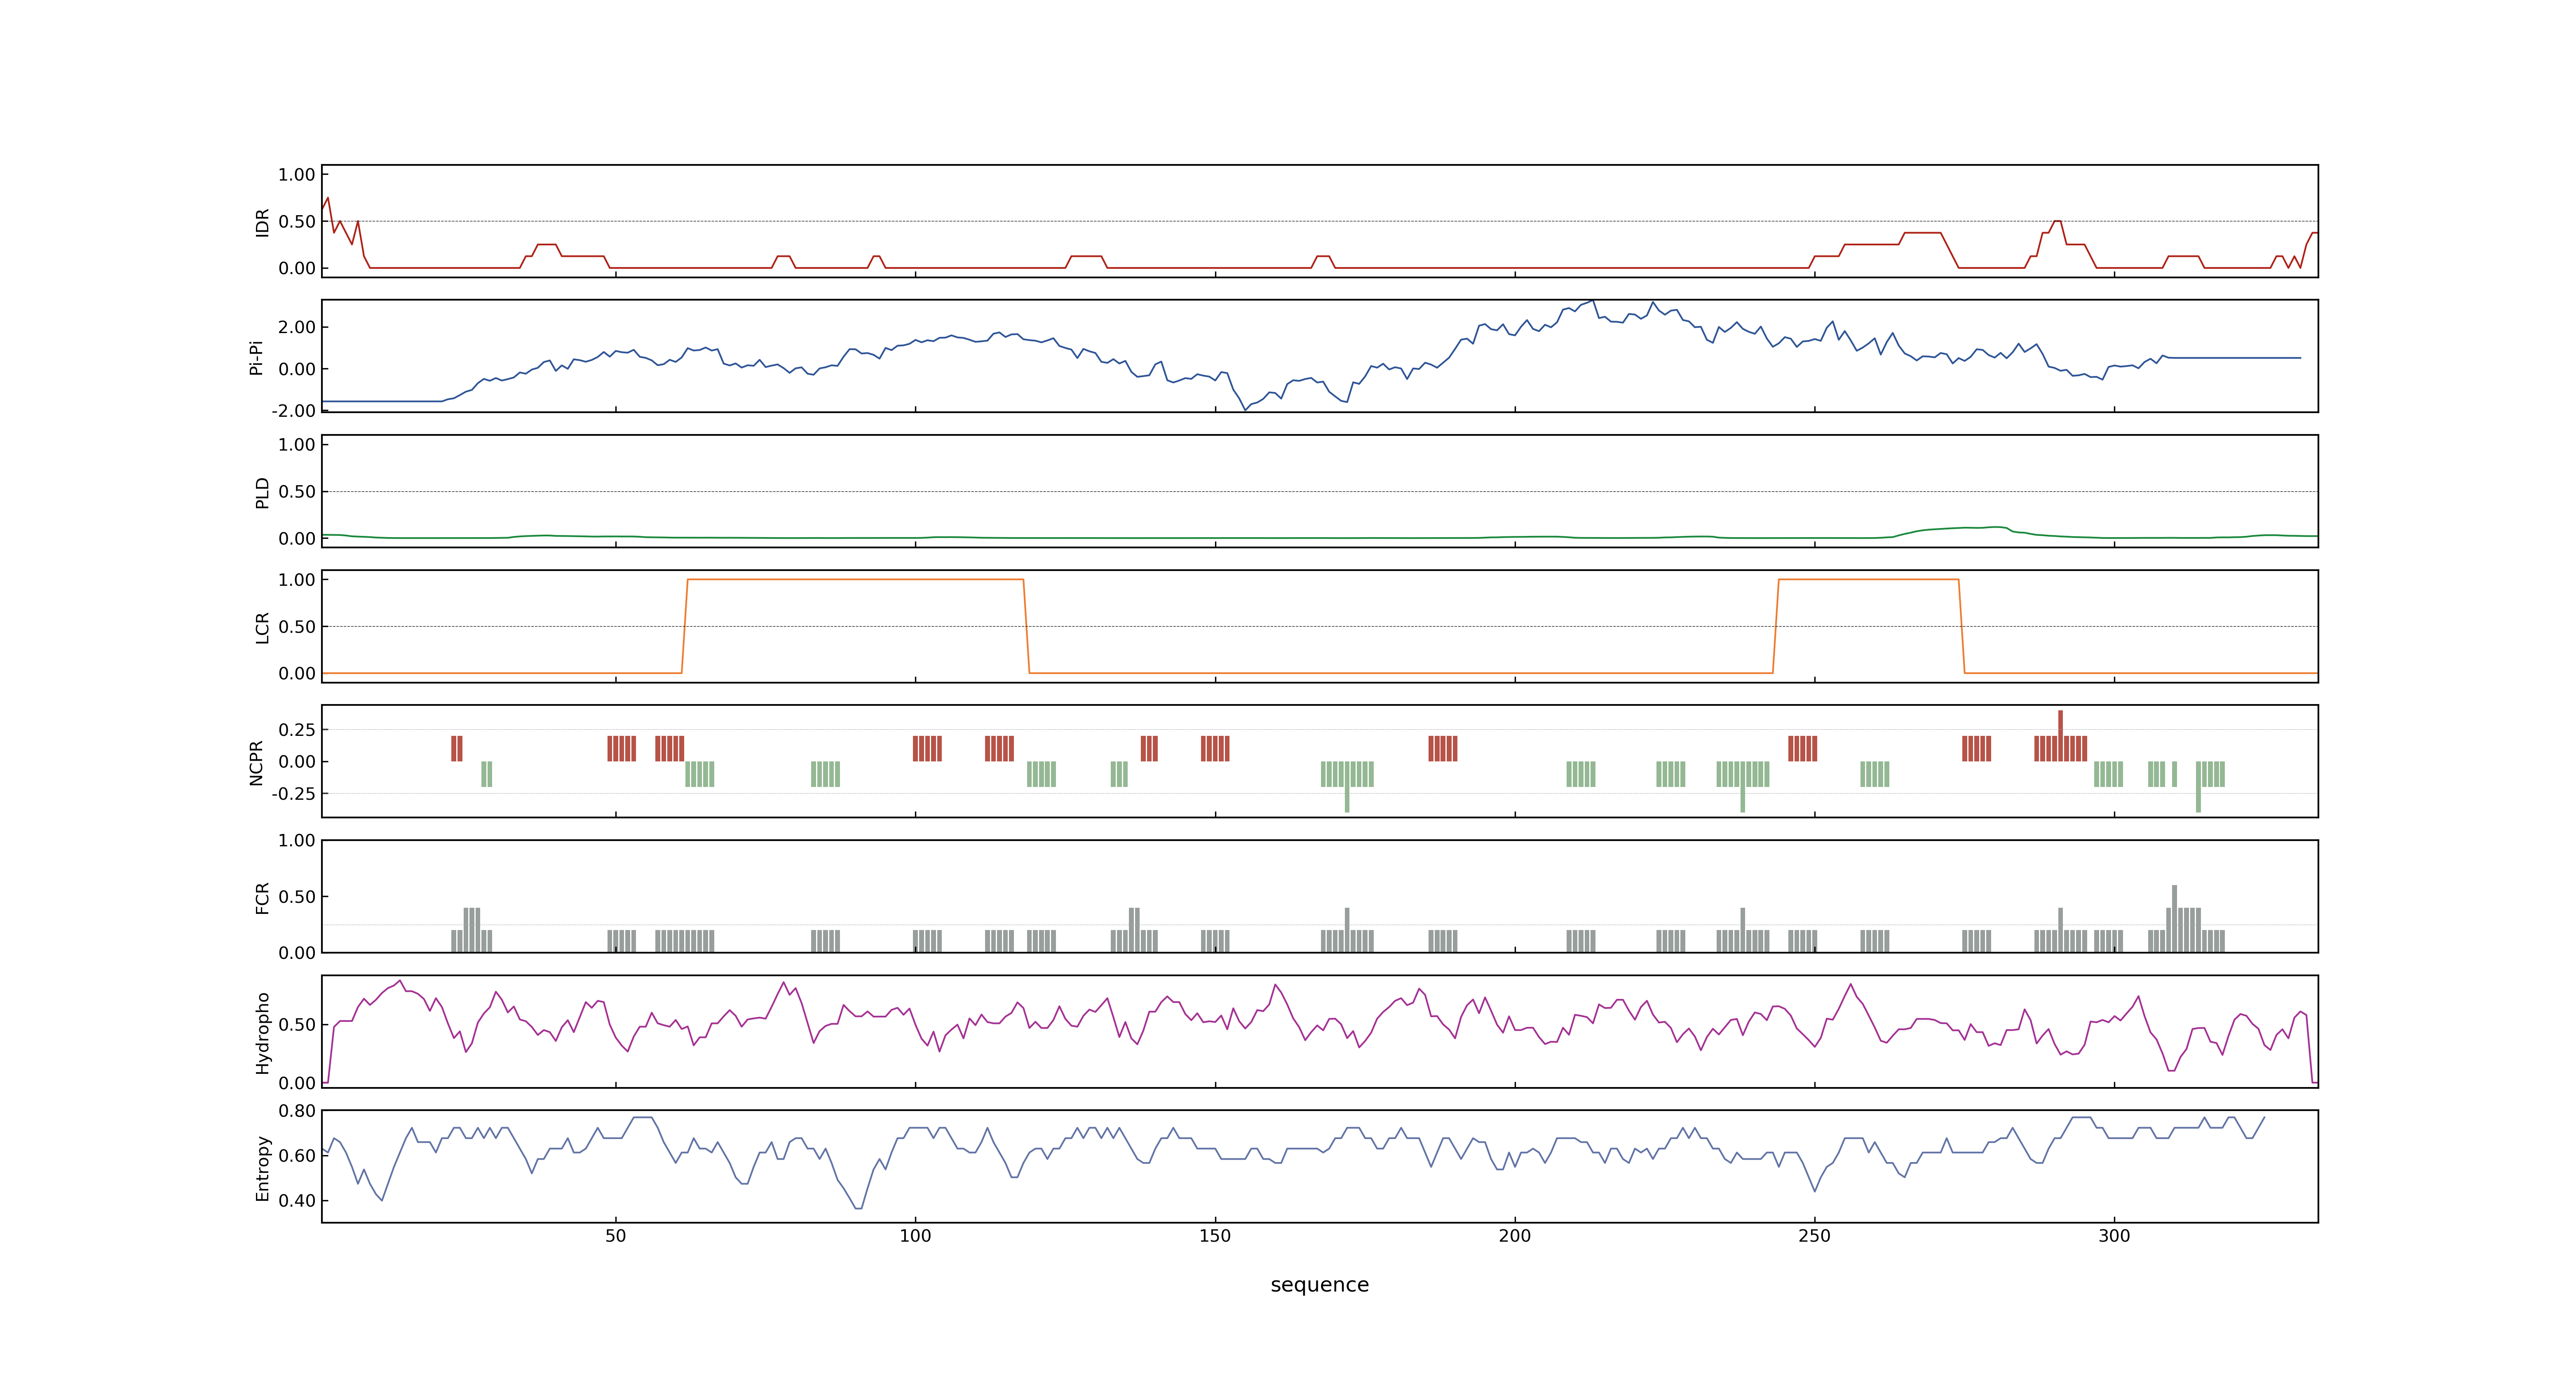Click the -0.25 tick on NCPR axis

(x=293, y=793)
